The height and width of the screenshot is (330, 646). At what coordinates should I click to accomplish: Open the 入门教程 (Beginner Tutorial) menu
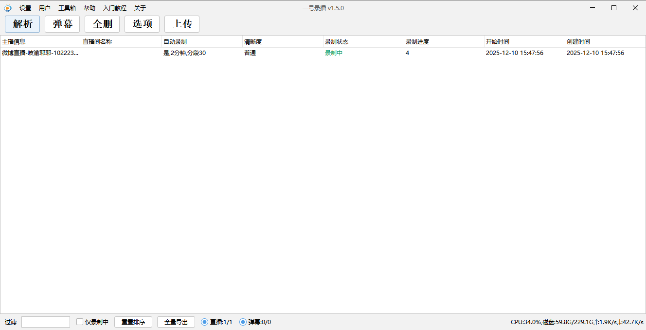(x=114, y=8)
